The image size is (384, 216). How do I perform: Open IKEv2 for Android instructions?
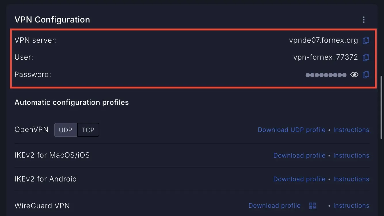(351, 179)
